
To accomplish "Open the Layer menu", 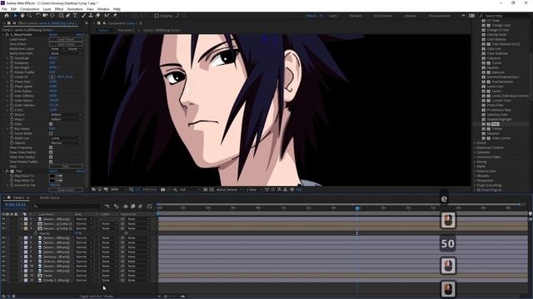I will 47,9.
